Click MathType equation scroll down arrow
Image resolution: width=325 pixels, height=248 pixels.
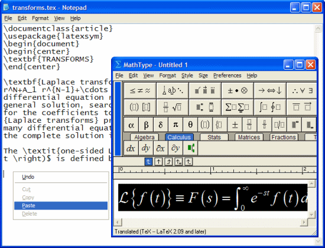(x=312, y=214)
